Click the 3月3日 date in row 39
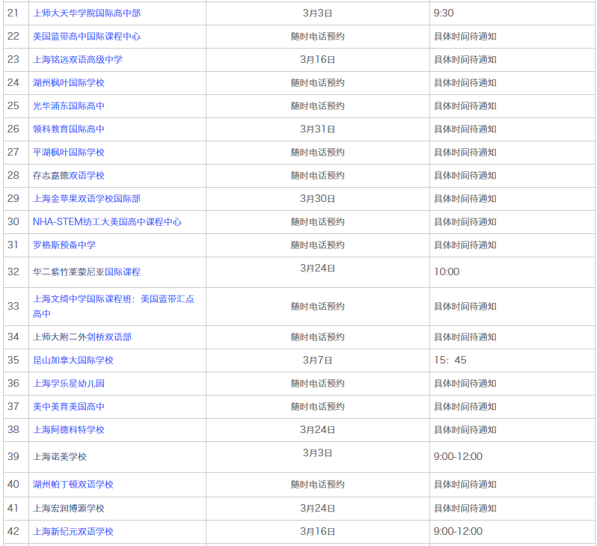This screenshot has width=597, height=546. (317, 453)
